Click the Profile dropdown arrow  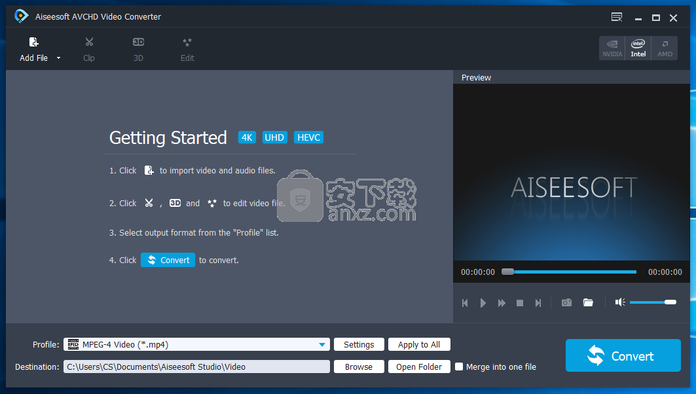(x=322, y=345)
